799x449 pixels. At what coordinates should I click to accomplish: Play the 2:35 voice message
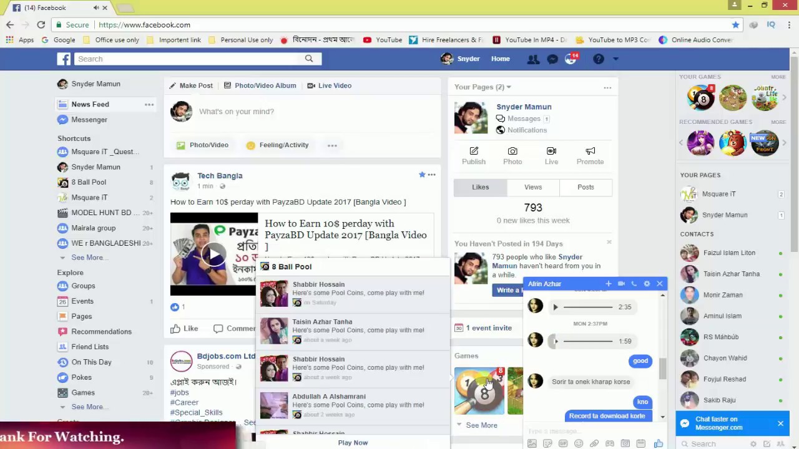coord(556,307)
